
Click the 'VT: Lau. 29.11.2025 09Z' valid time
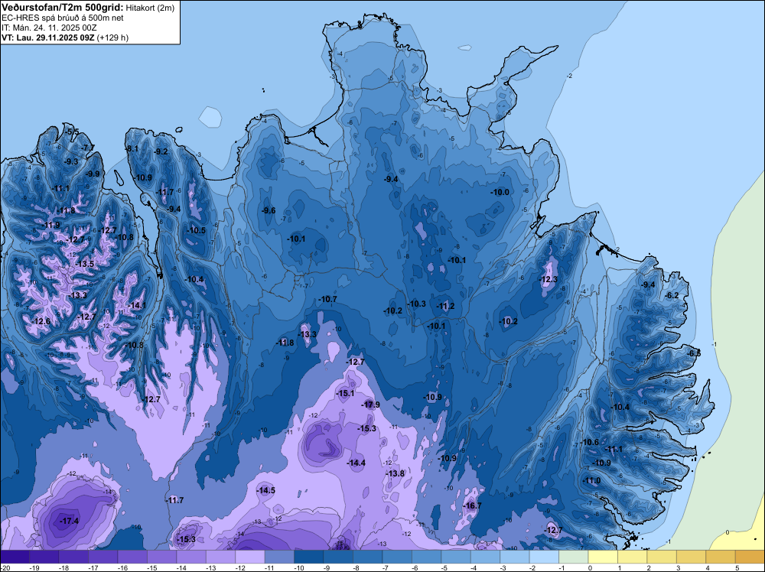48,37
